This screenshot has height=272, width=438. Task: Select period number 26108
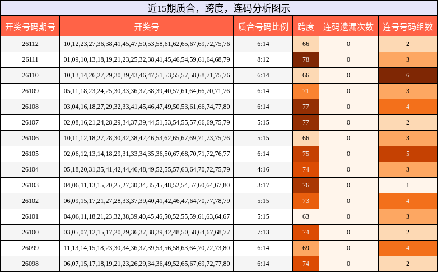click(30, 107)
